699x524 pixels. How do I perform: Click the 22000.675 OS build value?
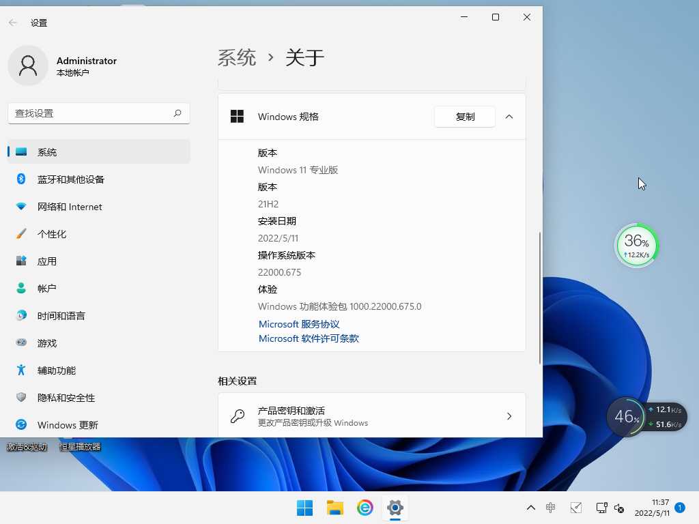[279, 272]
